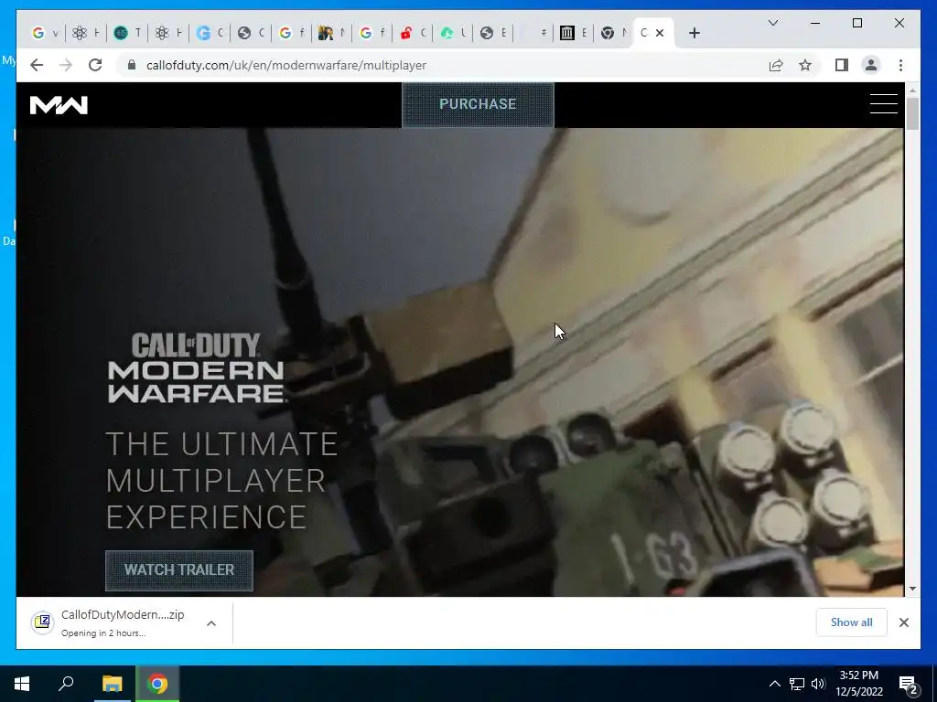Show hidden system tray icons
The height and width of the screenshot is (702, 937).
[x=774, y=684]
